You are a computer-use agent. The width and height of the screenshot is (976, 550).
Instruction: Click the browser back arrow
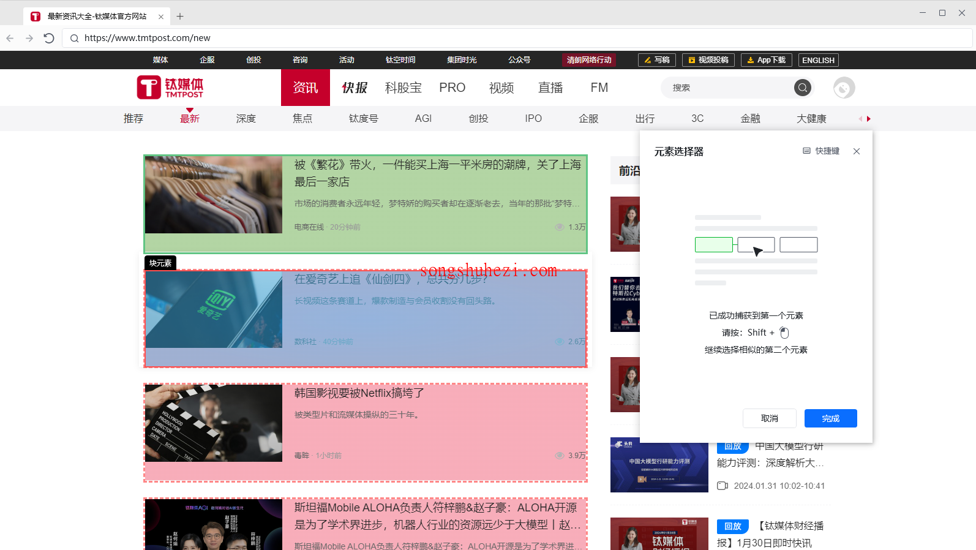click(10, 38)
